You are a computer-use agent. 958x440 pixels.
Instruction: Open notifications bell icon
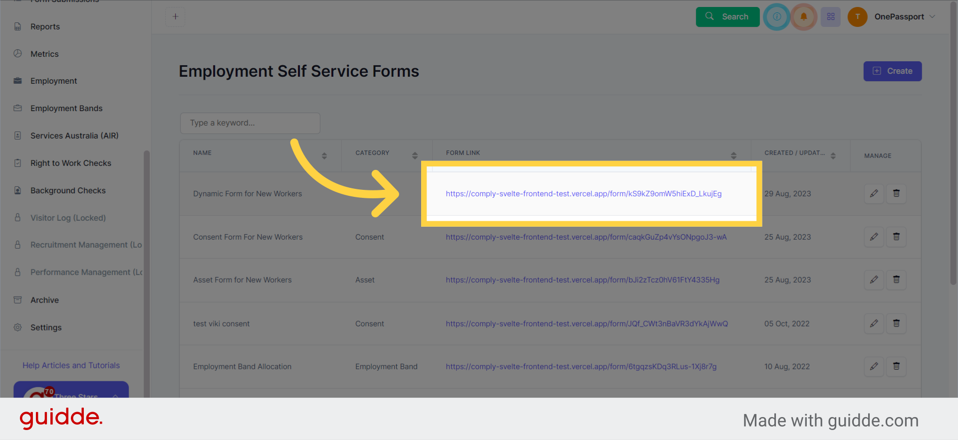pos(804,16)
